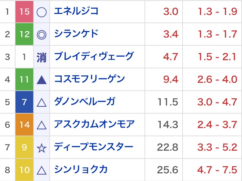The image size is (242, 181).
Task: Click the triangle mark for アスクカムオンモア
Action: click(x=42, y=125)
